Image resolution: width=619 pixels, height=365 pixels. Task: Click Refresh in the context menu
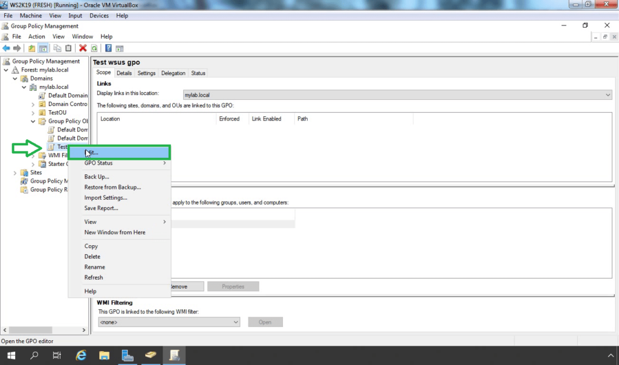click(119, 278)
